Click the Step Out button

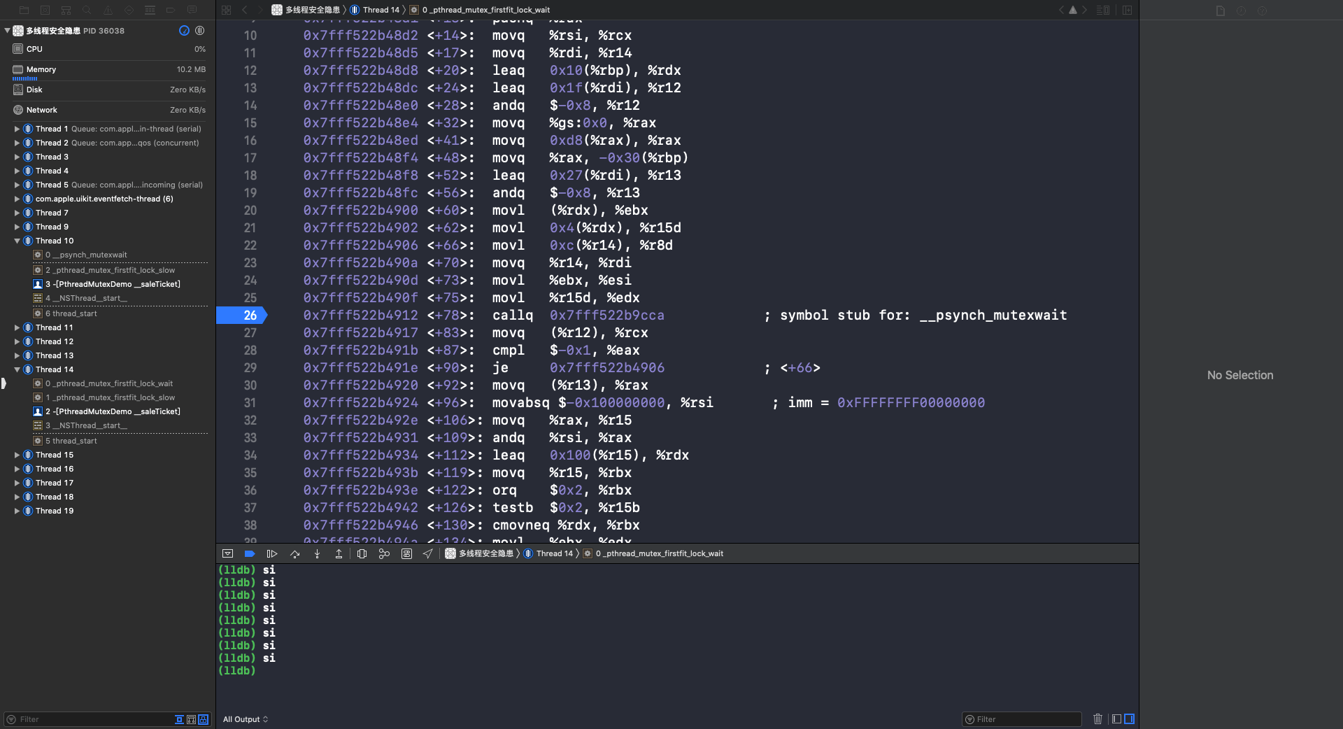coord(339,553)
